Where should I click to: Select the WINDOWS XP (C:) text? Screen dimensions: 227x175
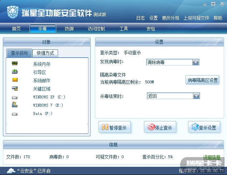49,97
